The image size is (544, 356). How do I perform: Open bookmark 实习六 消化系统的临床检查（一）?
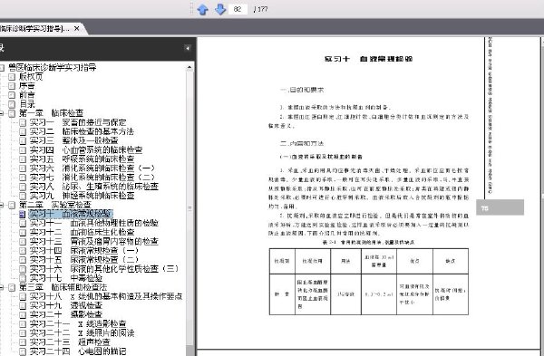point(92,168)
